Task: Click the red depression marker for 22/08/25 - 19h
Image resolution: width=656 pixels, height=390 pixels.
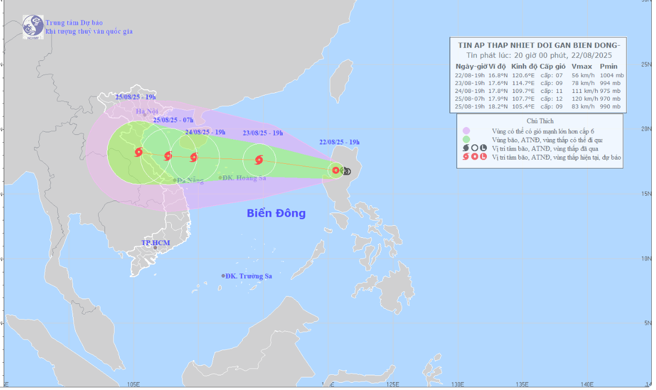Action: click(x=336, y=170)
